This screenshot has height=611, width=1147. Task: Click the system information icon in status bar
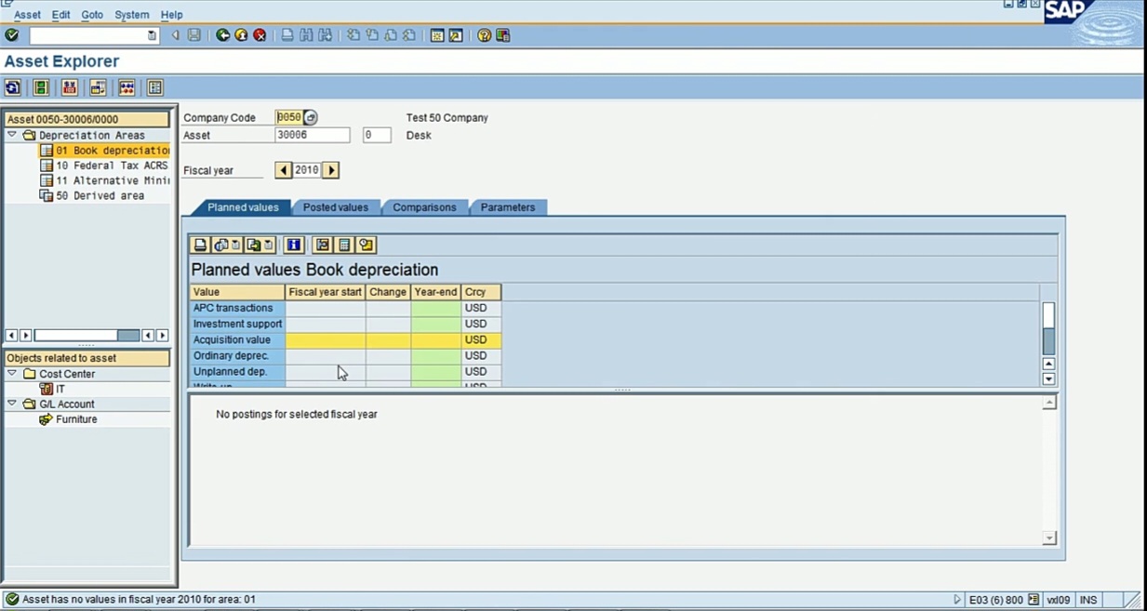click(x=1034, y=600)
